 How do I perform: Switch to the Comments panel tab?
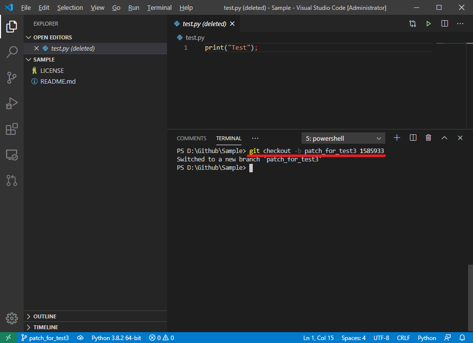[192, 138]
